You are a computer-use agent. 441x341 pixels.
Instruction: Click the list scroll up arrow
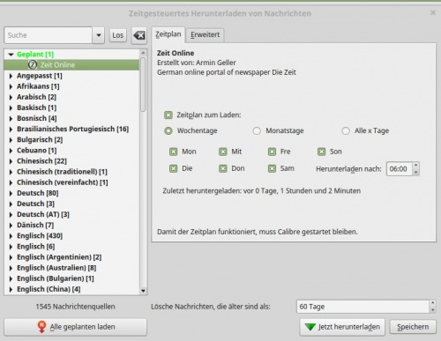143,53
